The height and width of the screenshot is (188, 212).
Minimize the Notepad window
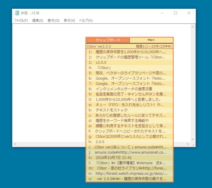pyautogui.click(x=162, y=13)
